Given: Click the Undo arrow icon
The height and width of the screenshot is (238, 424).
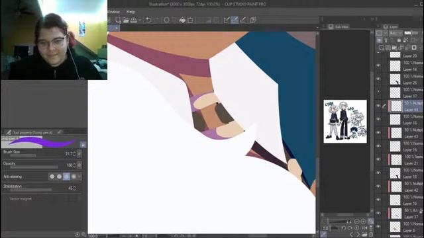Looking at the screenshot, I should [148, 20].
